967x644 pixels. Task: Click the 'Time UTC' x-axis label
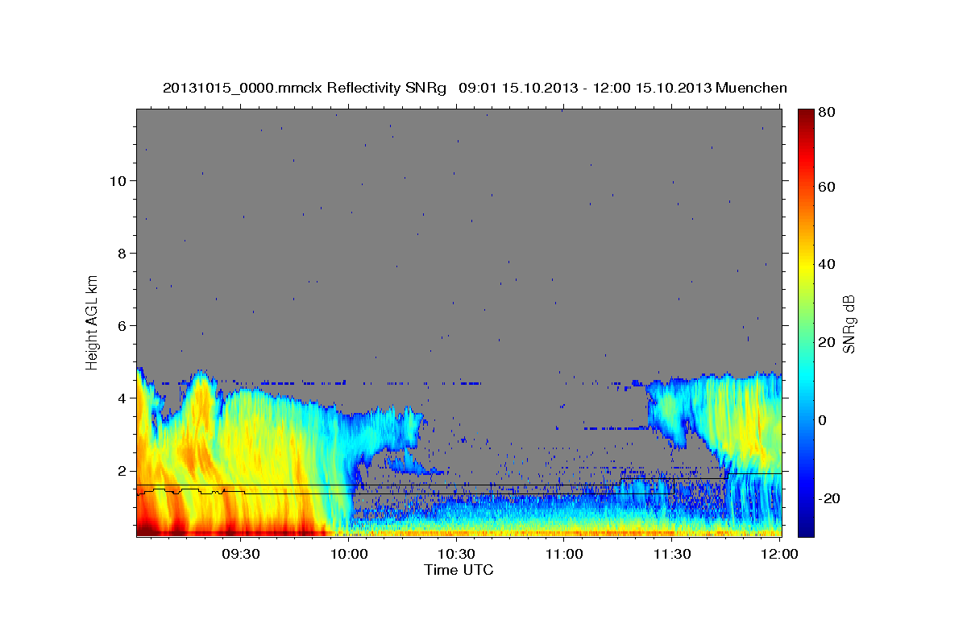(459, 570)
